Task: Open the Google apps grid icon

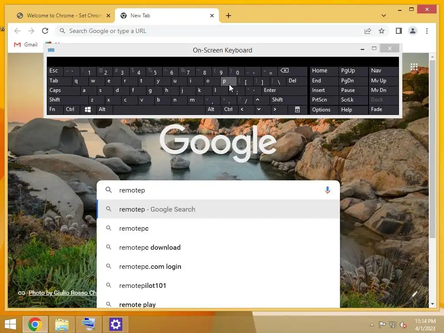Action: (414, 67)
